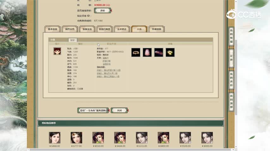Image resolution: width=270 pixels, height=151 pixels.
Task: Click the 智力 1049 attribute row
Action: point(72,58)
